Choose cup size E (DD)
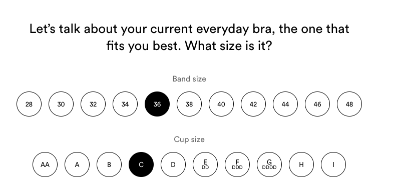398x196 pixels. coord(205,164)
